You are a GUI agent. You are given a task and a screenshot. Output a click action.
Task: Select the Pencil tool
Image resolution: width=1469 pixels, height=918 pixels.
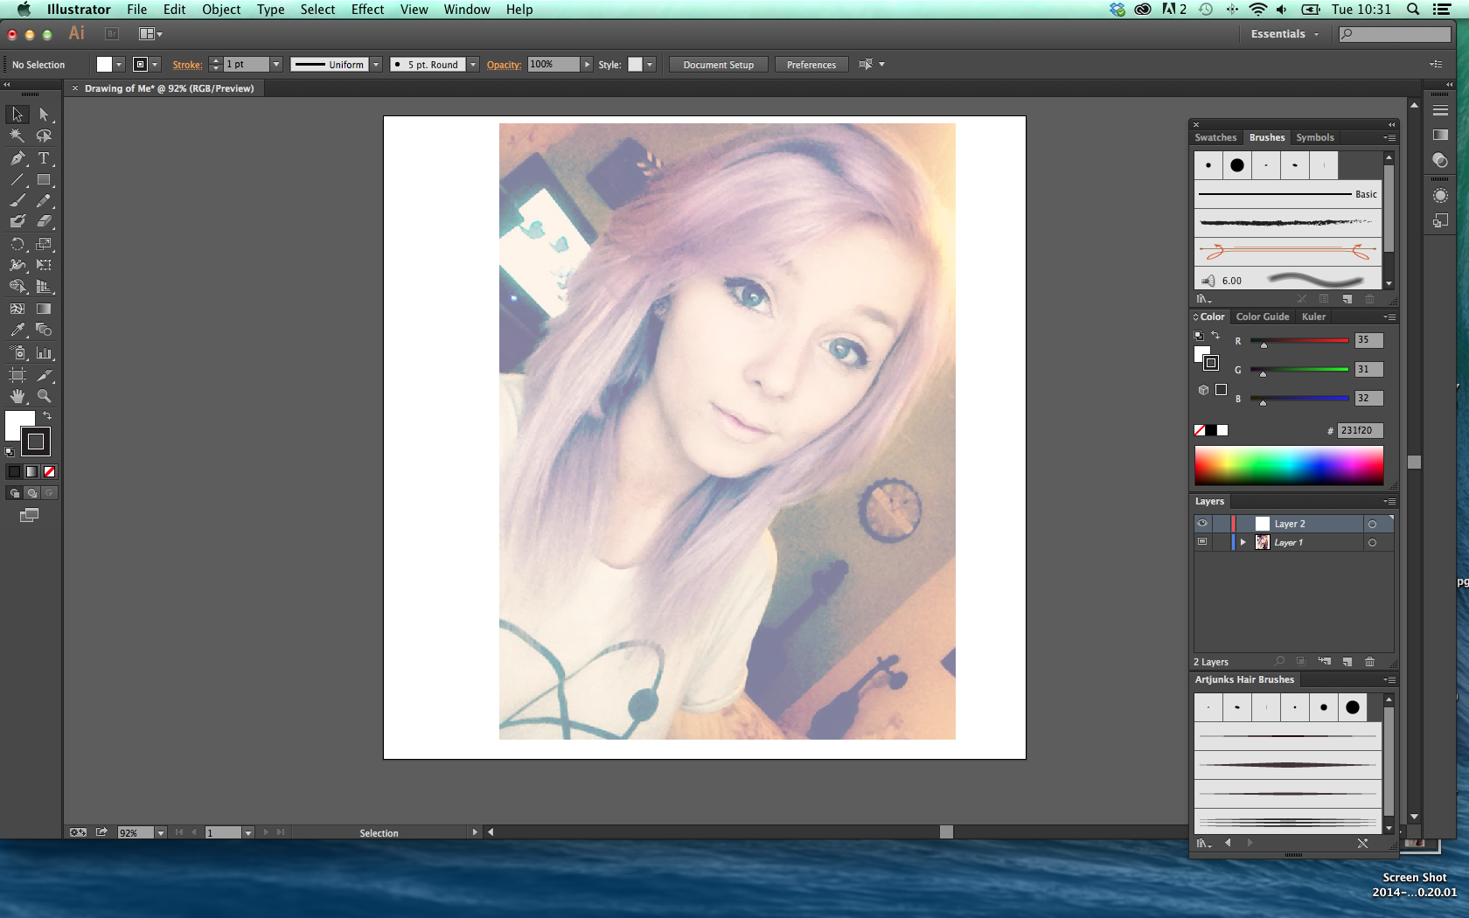(44, 200)
